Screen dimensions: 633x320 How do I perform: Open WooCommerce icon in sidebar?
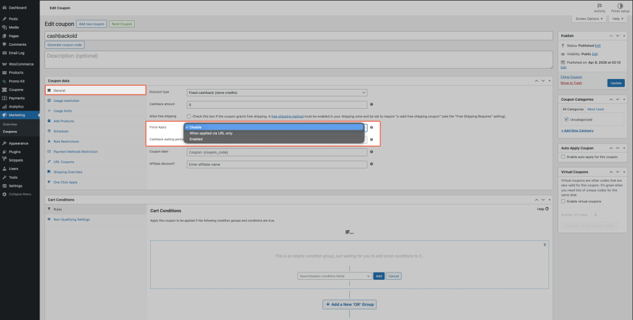tap(4, 64)
